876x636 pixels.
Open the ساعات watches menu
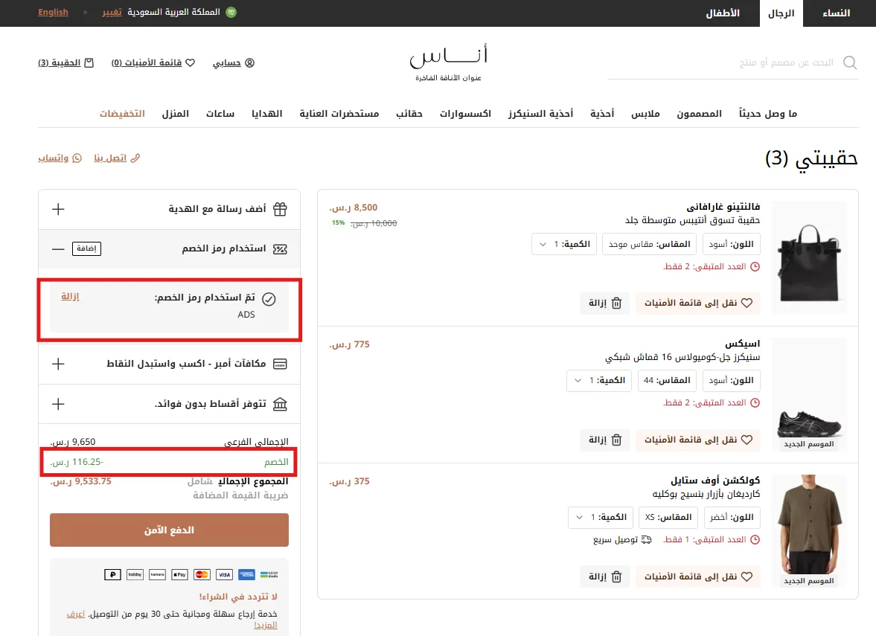coord(220,114)
